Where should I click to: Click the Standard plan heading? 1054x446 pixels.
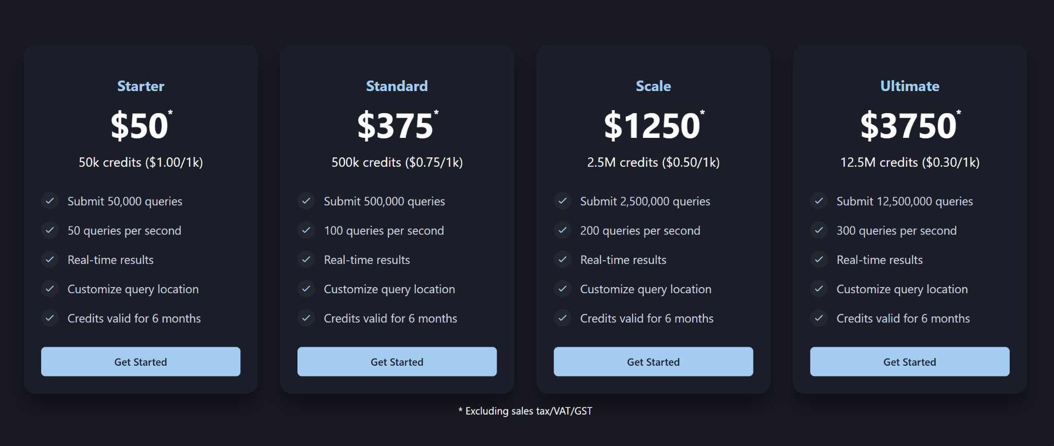click(x=397, y=86)
